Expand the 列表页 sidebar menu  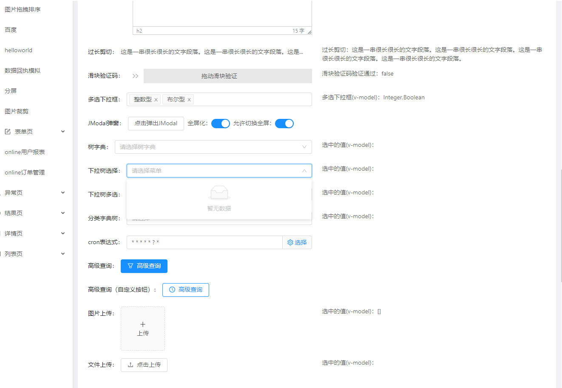click(63, 254)
